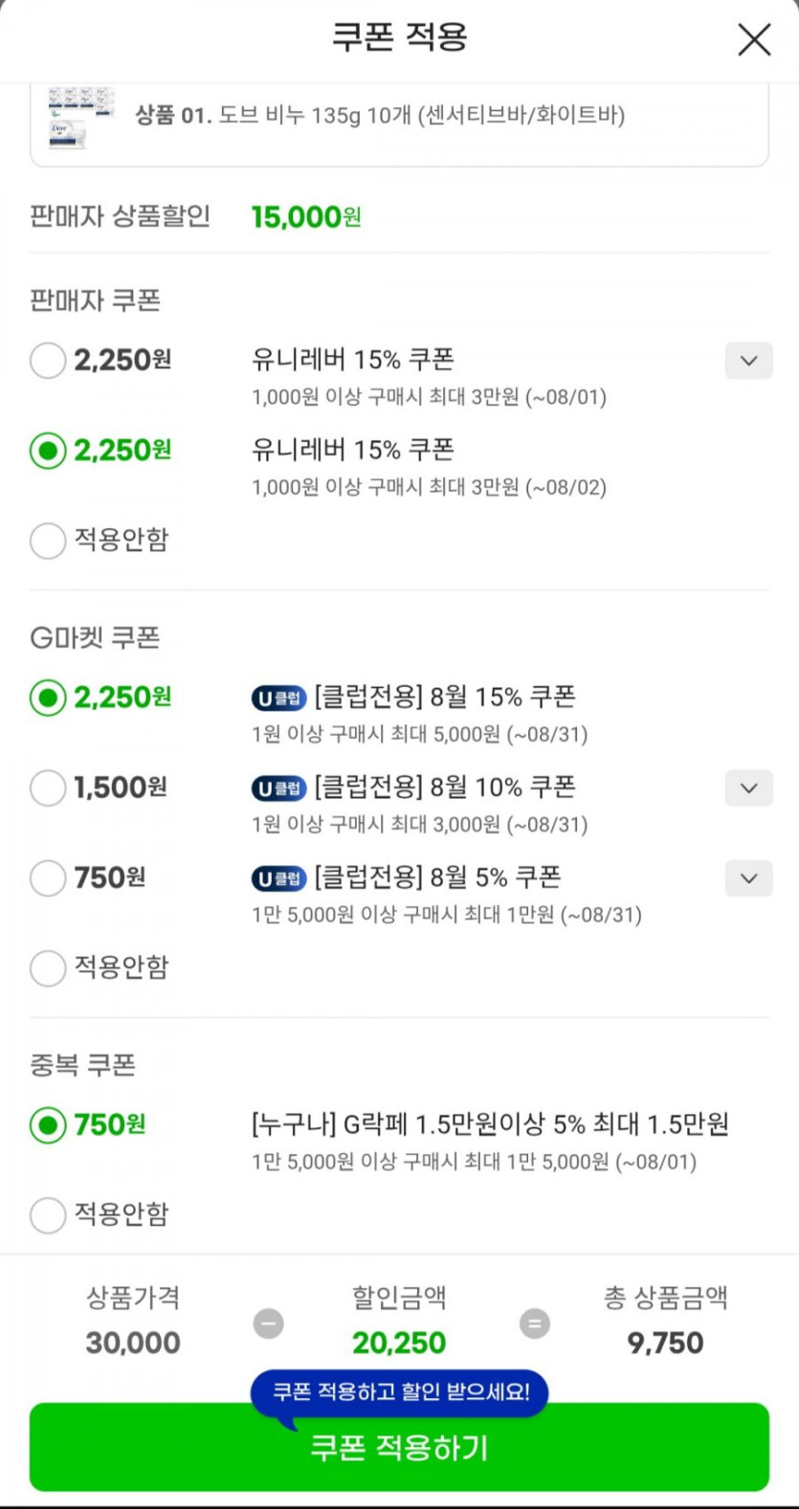Image resolution: width=799 pixels, height=1509 pixels.
Task: Click U클럽 badge on 15% coupon
Action: point(278,699)
